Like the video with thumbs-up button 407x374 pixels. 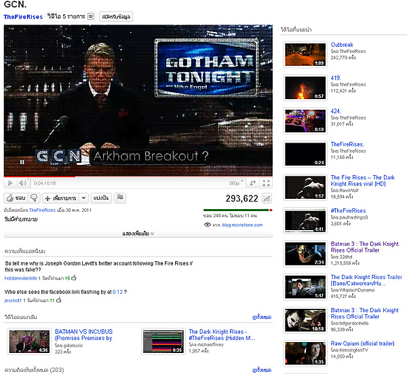pyautogui.click(x=16, y=198)
